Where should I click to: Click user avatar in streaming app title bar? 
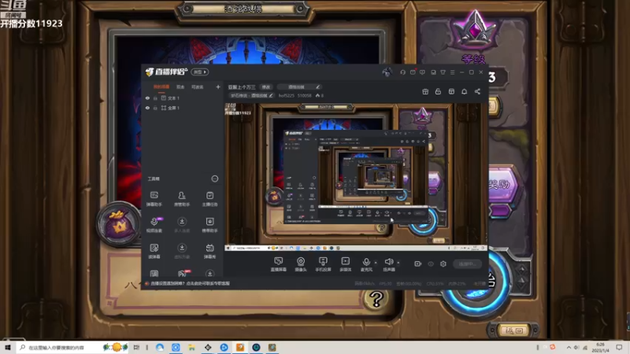(x=387, y=72)
